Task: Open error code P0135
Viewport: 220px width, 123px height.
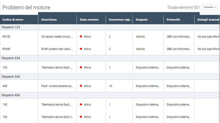Action: [6, 37]
